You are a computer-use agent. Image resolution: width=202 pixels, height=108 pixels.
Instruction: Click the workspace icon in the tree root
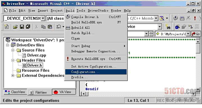(x=8, y=40)
